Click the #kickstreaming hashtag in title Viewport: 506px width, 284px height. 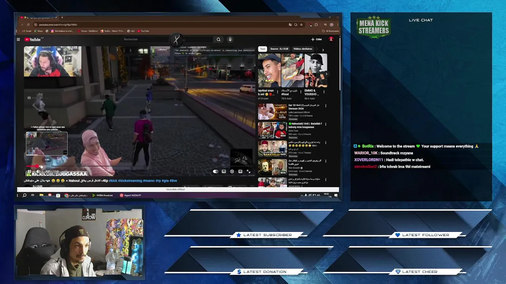[130, 181]
